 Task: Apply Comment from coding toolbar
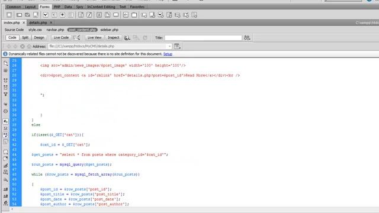coord(5,151)
